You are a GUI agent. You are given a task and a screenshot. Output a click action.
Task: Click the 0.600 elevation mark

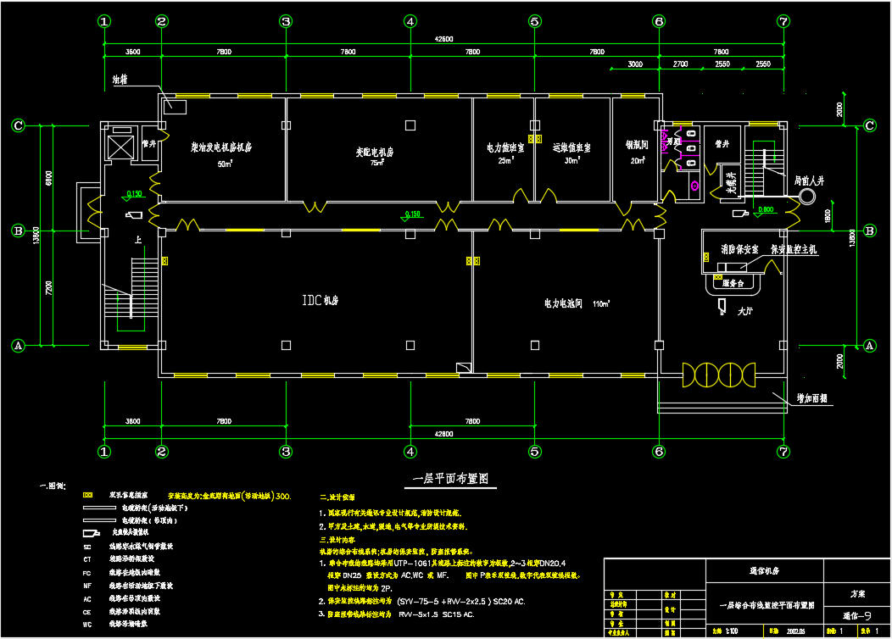[766, 210]
